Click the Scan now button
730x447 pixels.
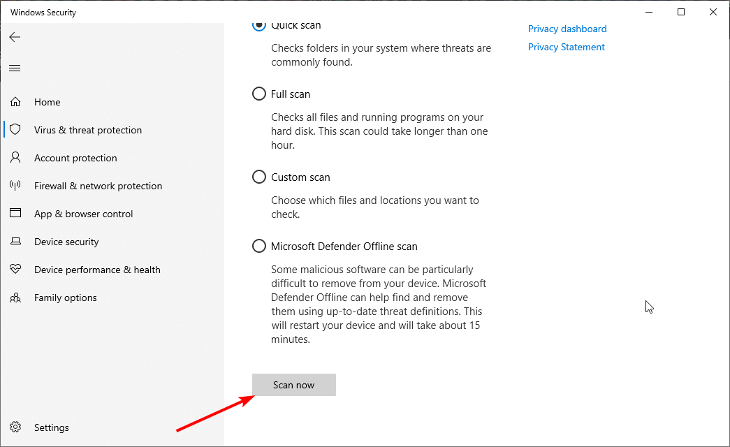[x=294, y=385]
